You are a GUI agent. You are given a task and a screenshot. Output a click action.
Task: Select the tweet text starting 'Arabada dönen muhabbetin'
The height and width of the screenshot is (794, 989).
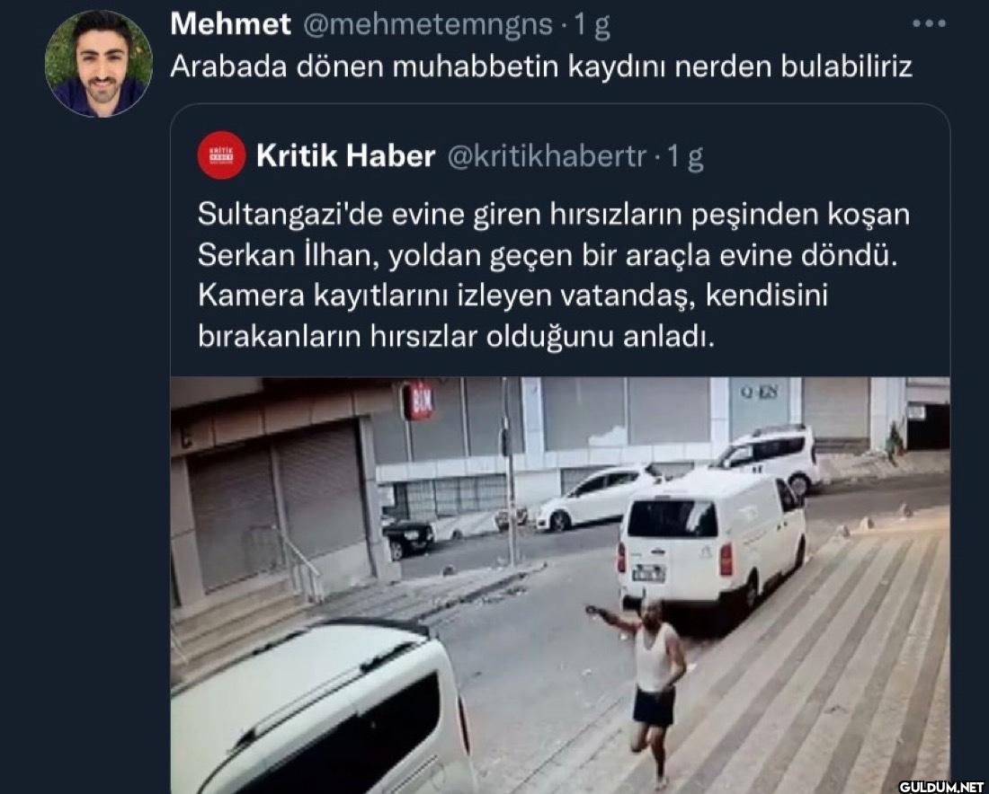(541, 66)
